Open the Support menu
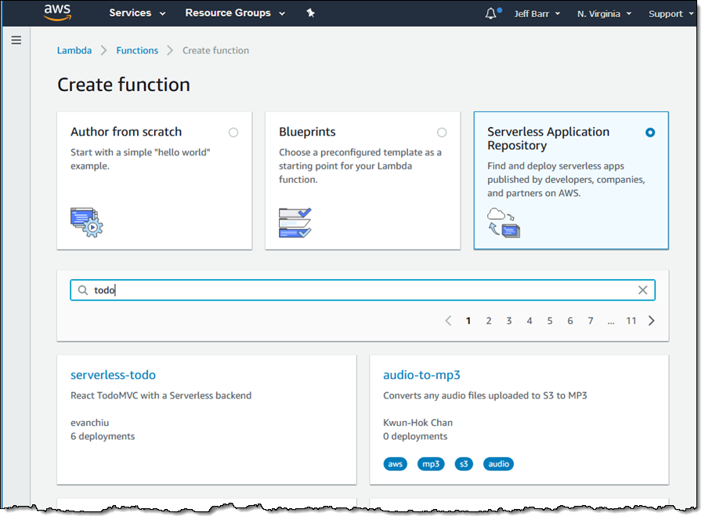This screenshot has width=705, height=520. 671,14
